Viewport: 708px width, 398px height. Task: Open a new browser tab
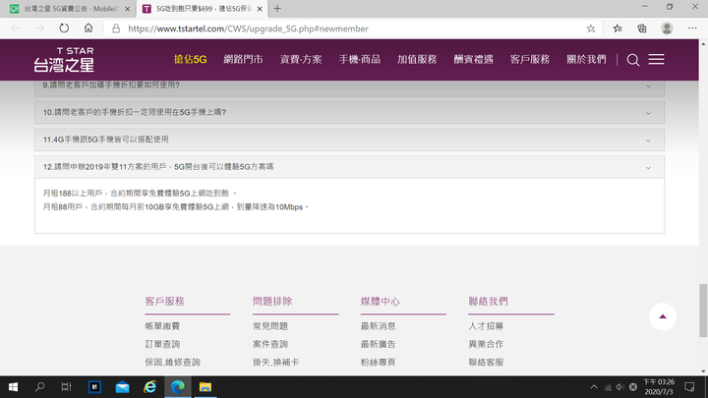[277, 9]
